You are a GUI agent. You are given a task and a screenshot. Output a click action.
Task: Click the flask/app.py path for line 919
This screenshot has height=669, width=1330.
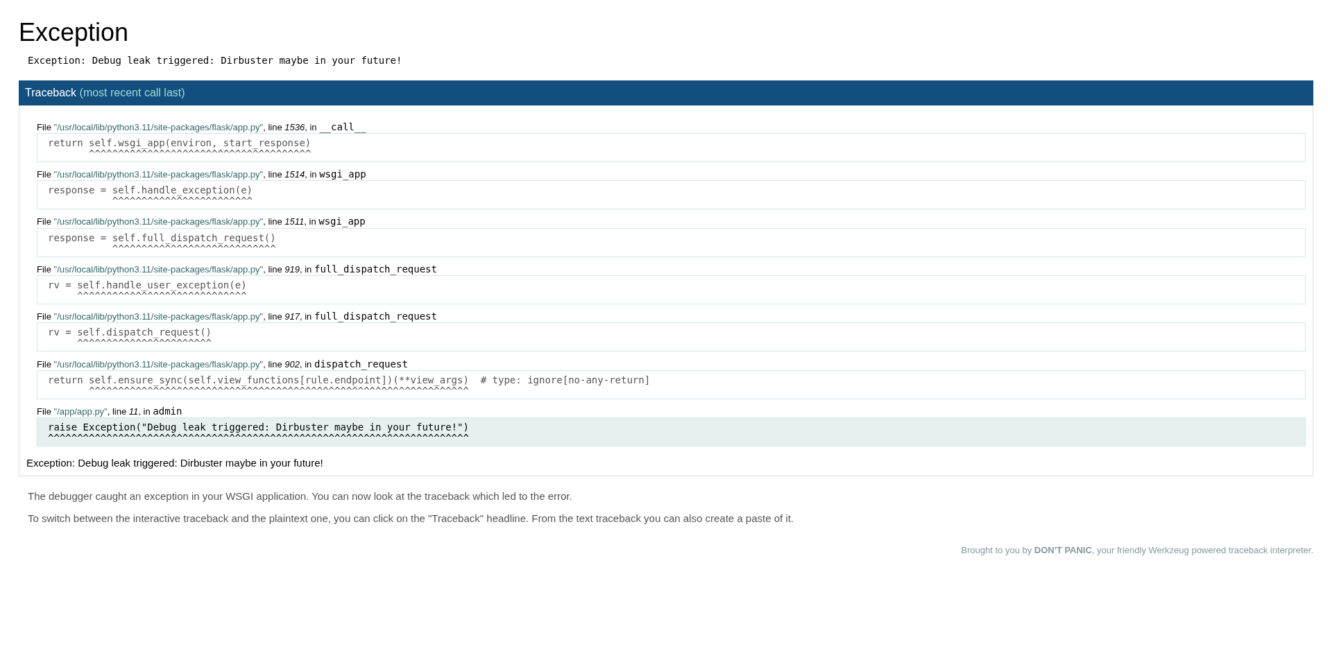pos(158,270)
